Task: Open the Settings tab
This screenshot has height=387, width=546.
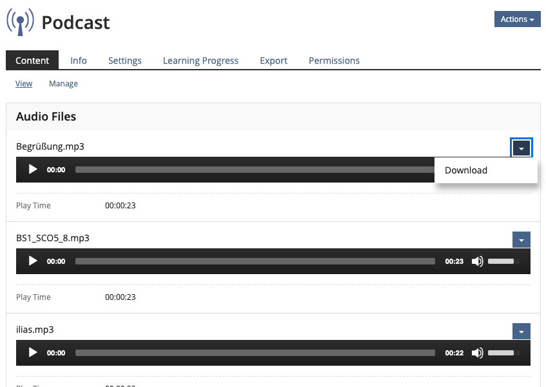Action: (x=124, y=61)
